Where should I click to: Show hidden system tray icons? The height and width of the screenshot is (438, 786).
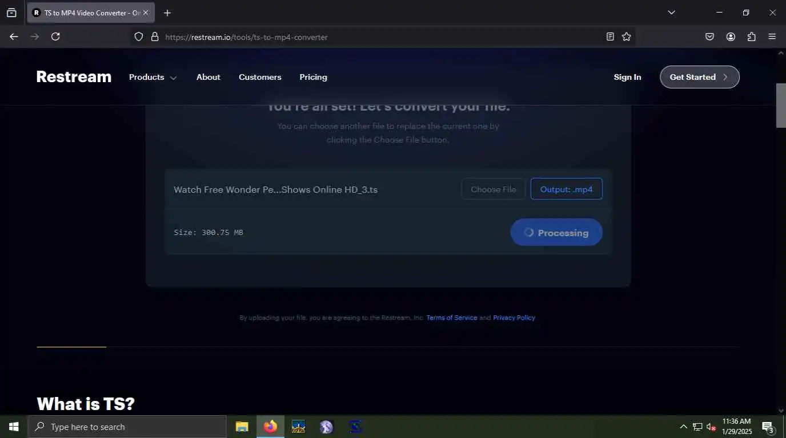[683, 427]
